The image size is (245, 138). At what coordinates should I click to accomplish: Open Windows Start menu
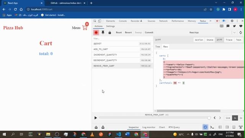coord(4,134)
